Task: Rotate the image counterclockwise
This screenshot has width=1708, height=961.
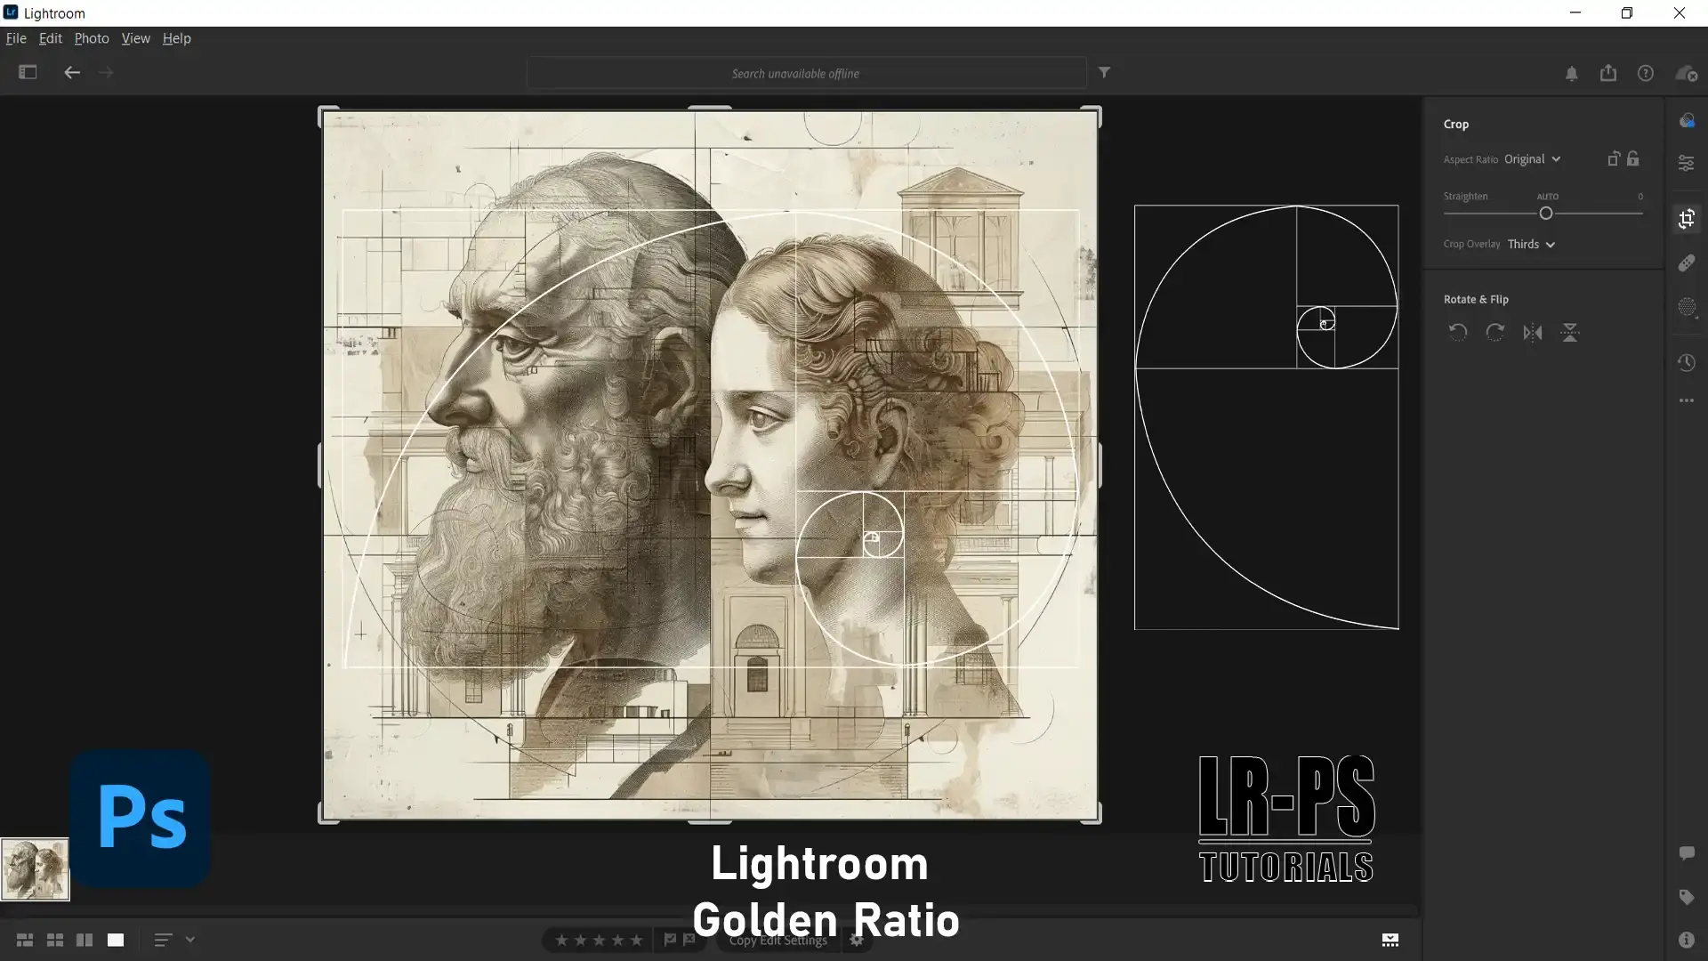Action: pos(1457,332)
